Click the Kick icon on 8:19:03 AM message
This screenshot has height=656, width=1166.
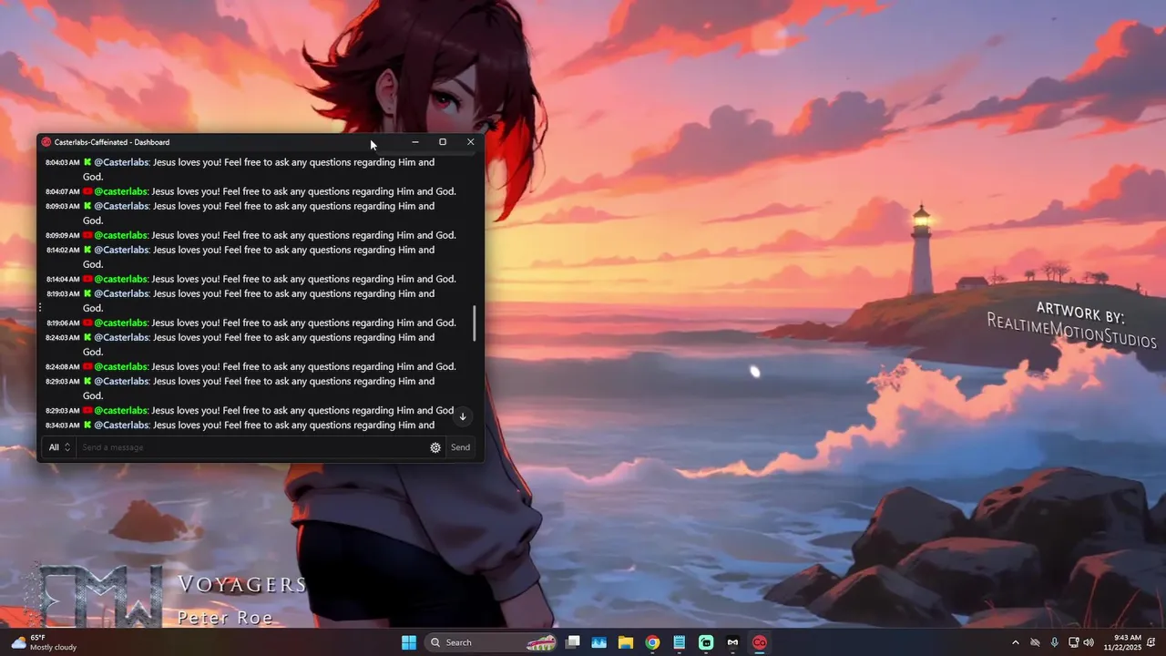[x=87, y=293]
